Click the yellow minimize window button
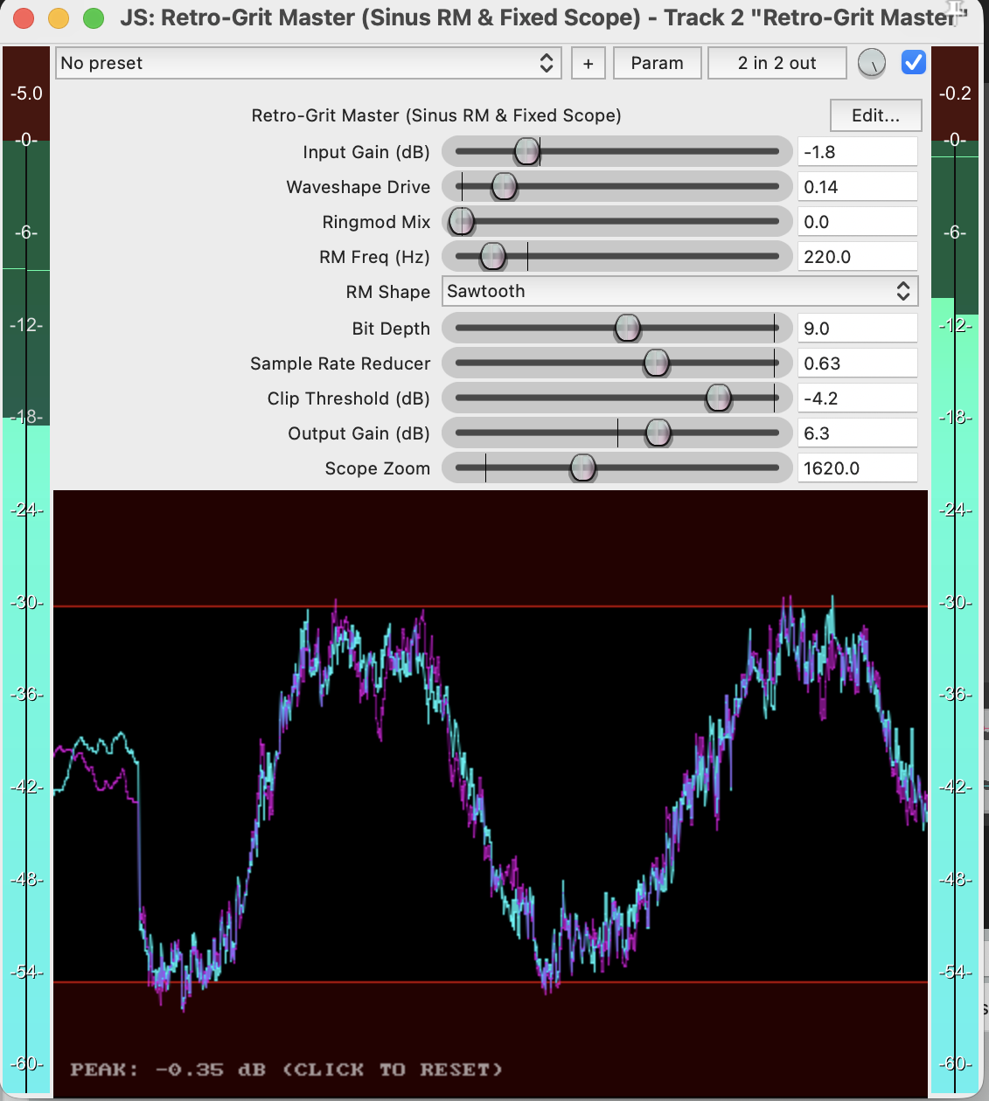 59,17
